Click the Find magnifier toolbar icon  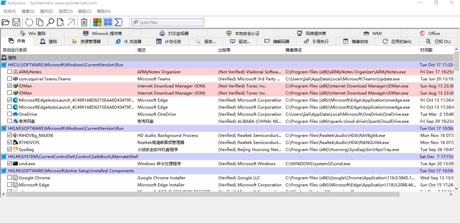coord(50,23)
